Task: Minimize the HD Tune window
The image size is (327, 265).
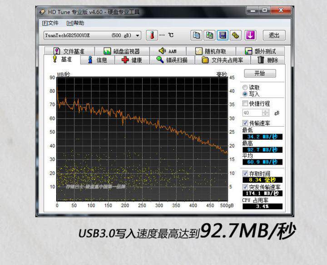Action: (253, 10)
